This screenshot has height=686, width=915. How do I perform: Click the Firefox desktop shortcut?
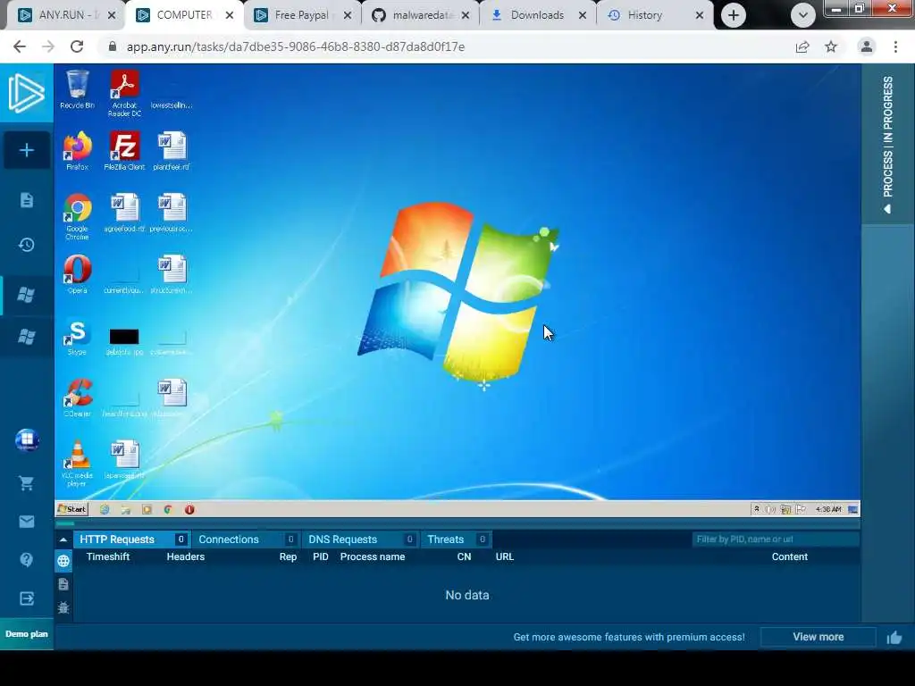(77, 151)
